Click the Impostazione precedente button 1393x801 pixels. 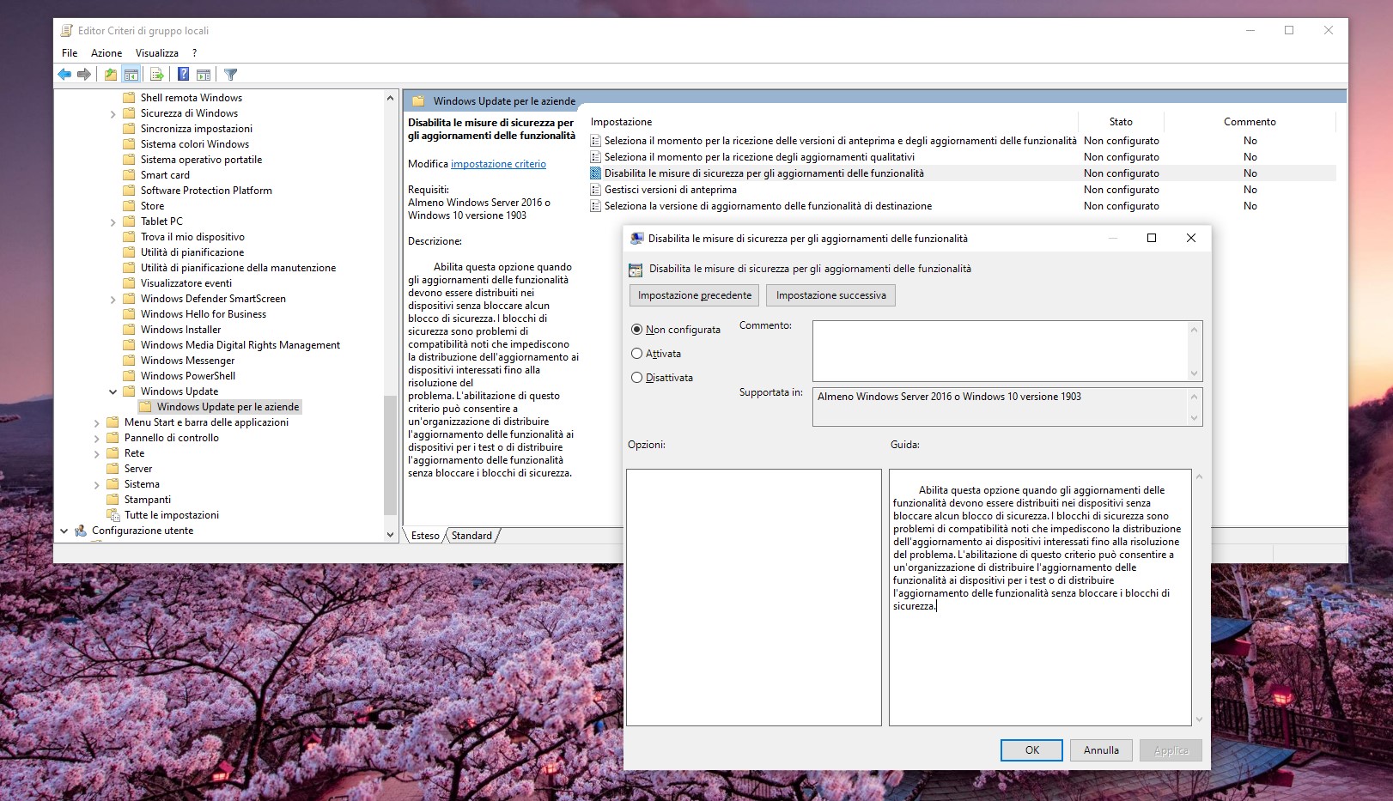694,295
